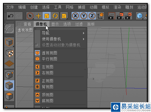
Task: Switch to Points mode
Action: (9, 75)
